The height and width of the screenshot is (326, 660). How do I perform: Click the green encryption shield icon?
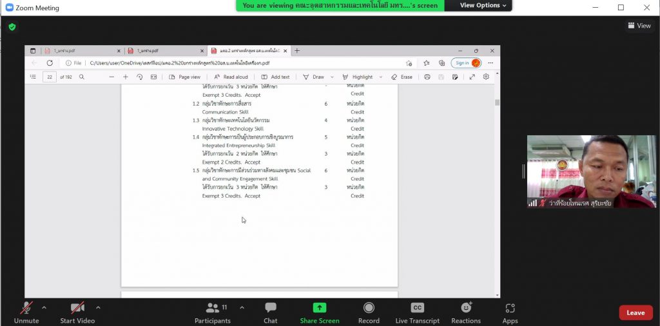12,27
